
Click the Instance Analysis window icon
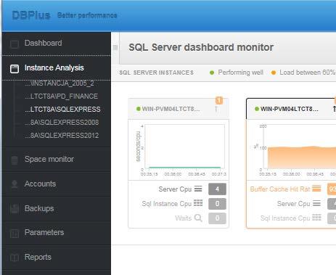coord(15,69)
